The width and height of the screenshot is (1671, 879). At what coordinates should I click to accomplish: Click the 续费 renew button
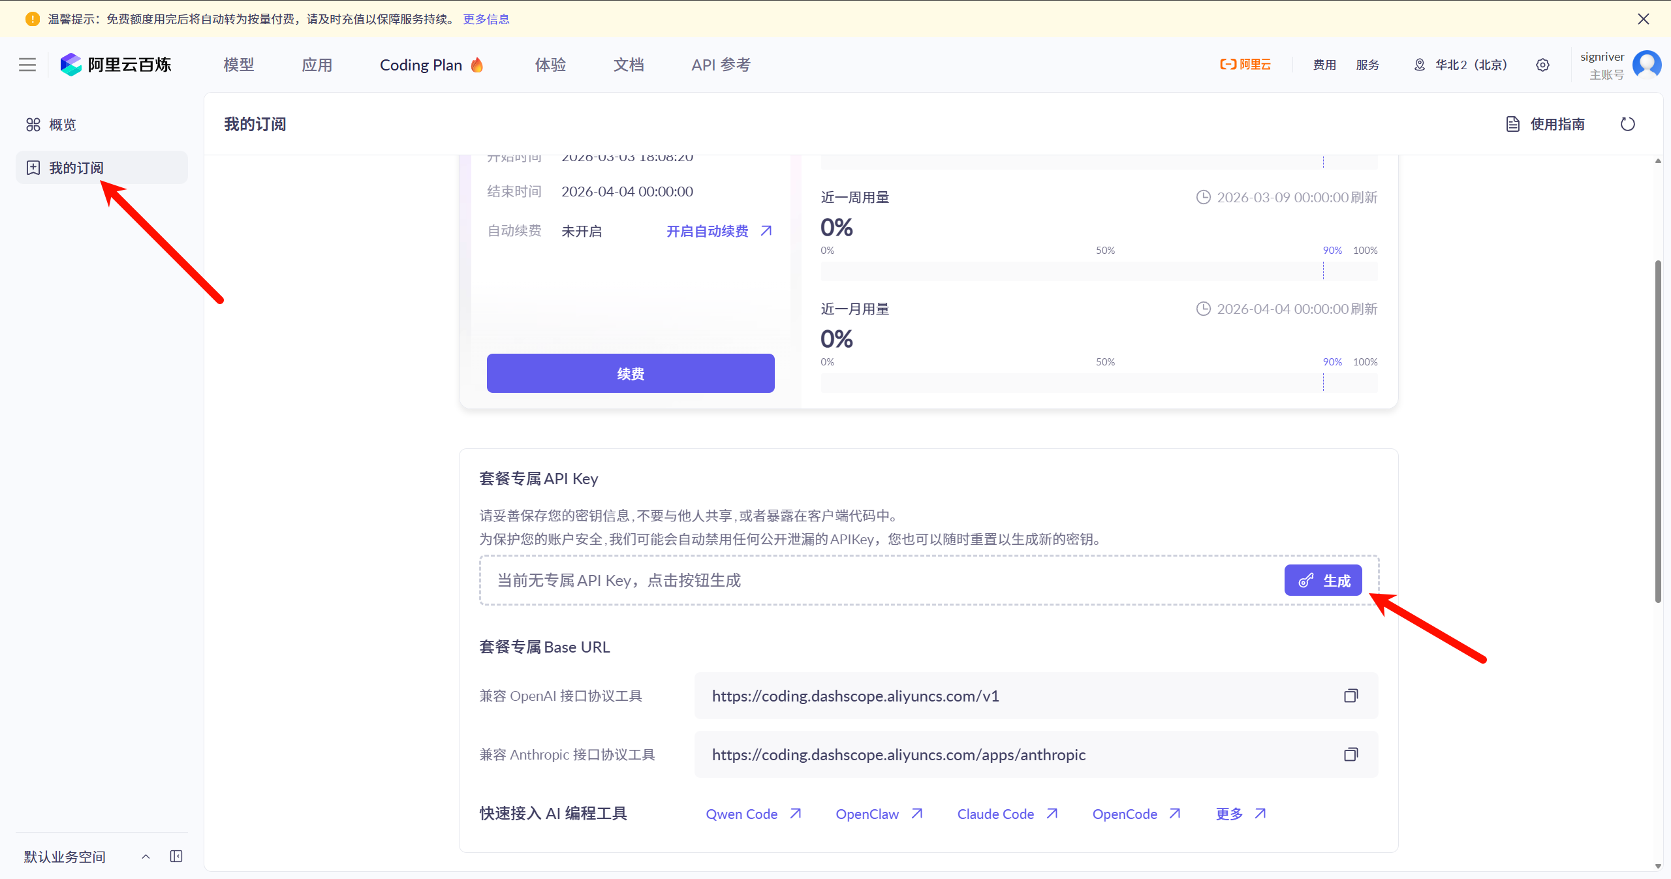pyautogui.click(x=631, y=373)
